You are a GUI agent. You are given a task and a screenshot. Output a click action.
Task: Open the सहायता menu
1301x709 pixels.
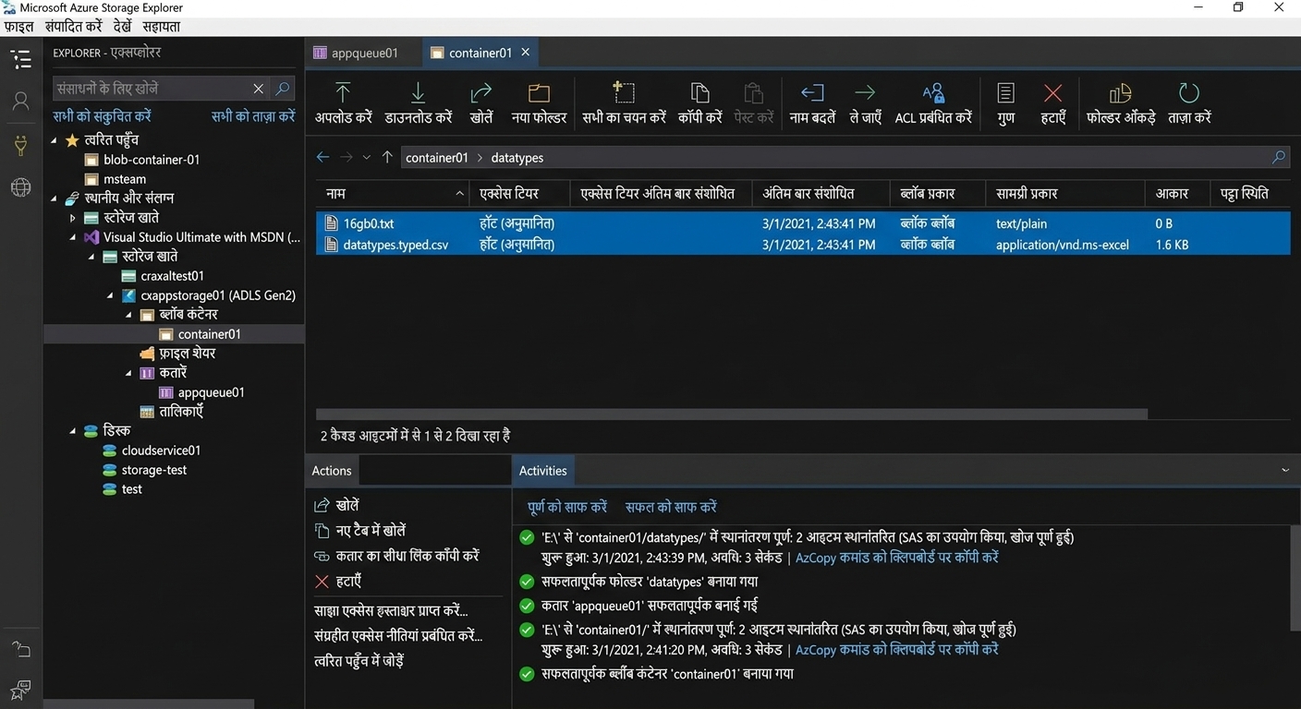[162, 27]
